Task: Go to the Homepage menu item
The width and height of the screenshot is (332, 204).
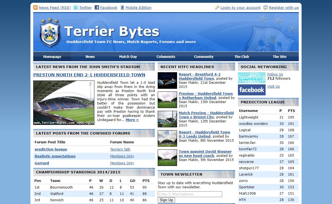Action: coord(52,57)
